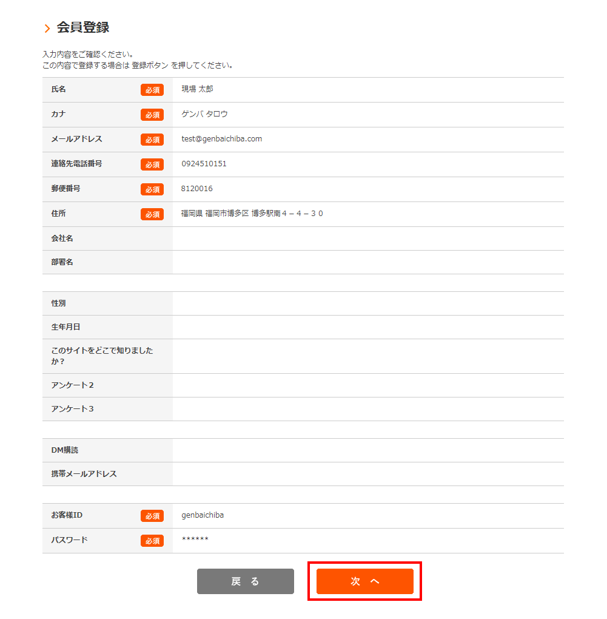This screenshot has height=619, width=607.
Task: Click the 必須 badge next to 住所
Action: 152,214
